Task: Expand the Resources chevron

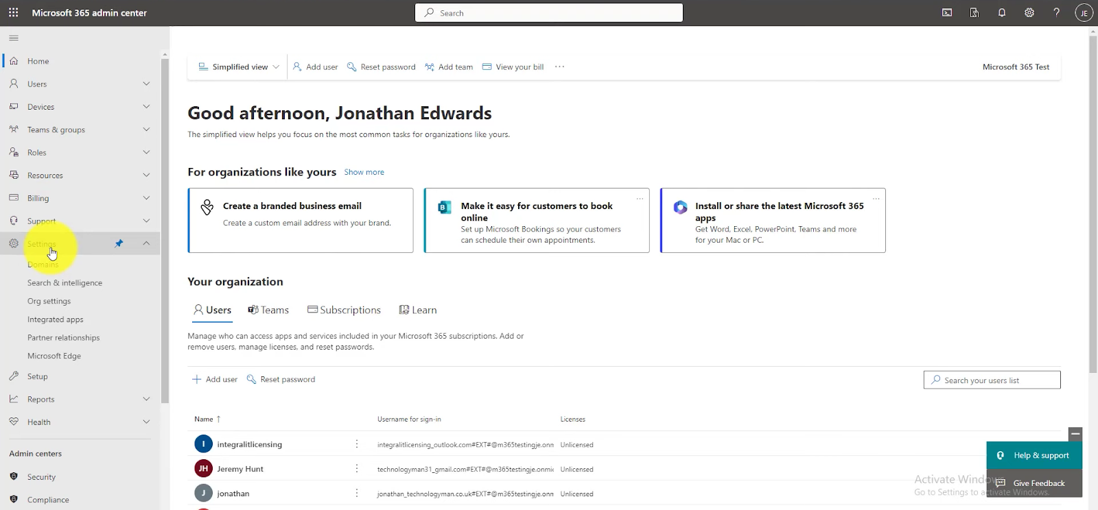Action: [x=146, y=175]
